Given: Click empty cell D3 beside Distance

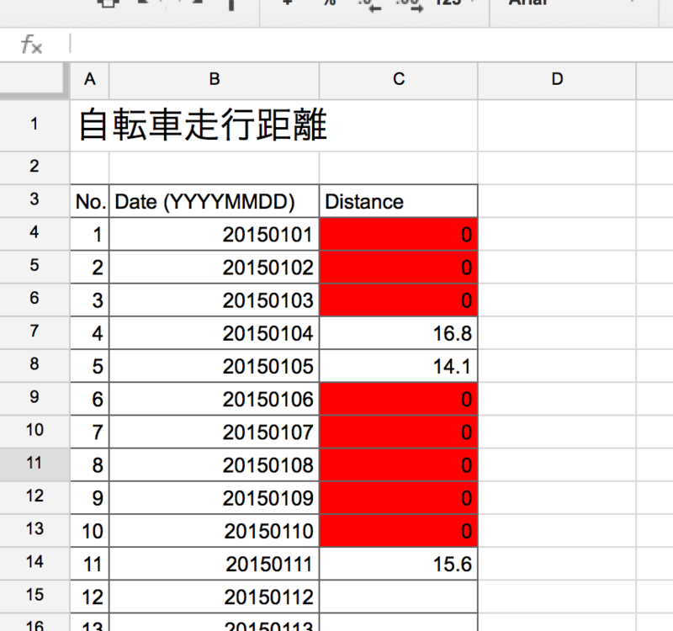Looking at the screenshot, I should click(x=557, y=201).
